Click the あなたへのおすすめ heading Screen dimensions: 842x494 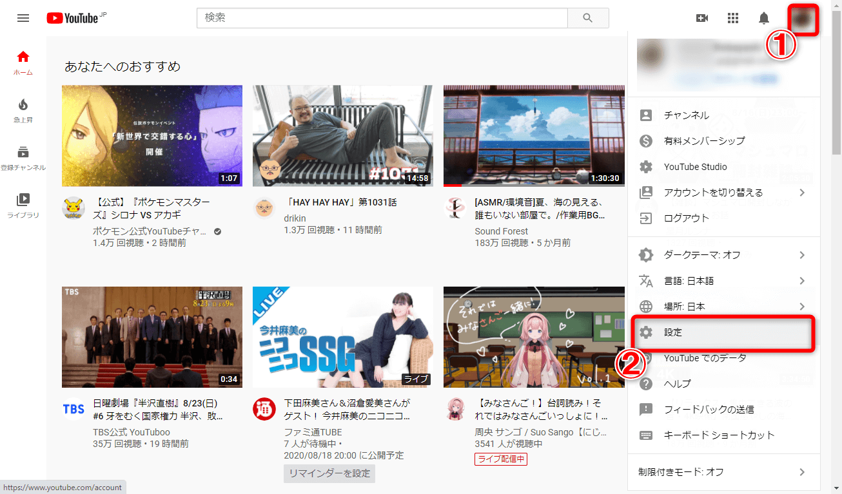tap(122, 66)
